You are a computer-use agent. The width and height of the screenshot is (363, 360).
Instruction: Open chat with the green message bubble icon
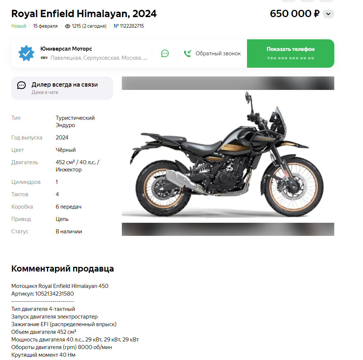[165, 54]
